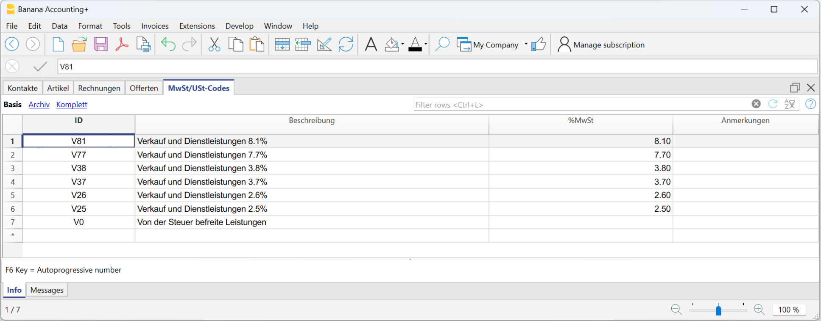
Task: Create a new file with the blank page icon
Action: coord(58,44)
